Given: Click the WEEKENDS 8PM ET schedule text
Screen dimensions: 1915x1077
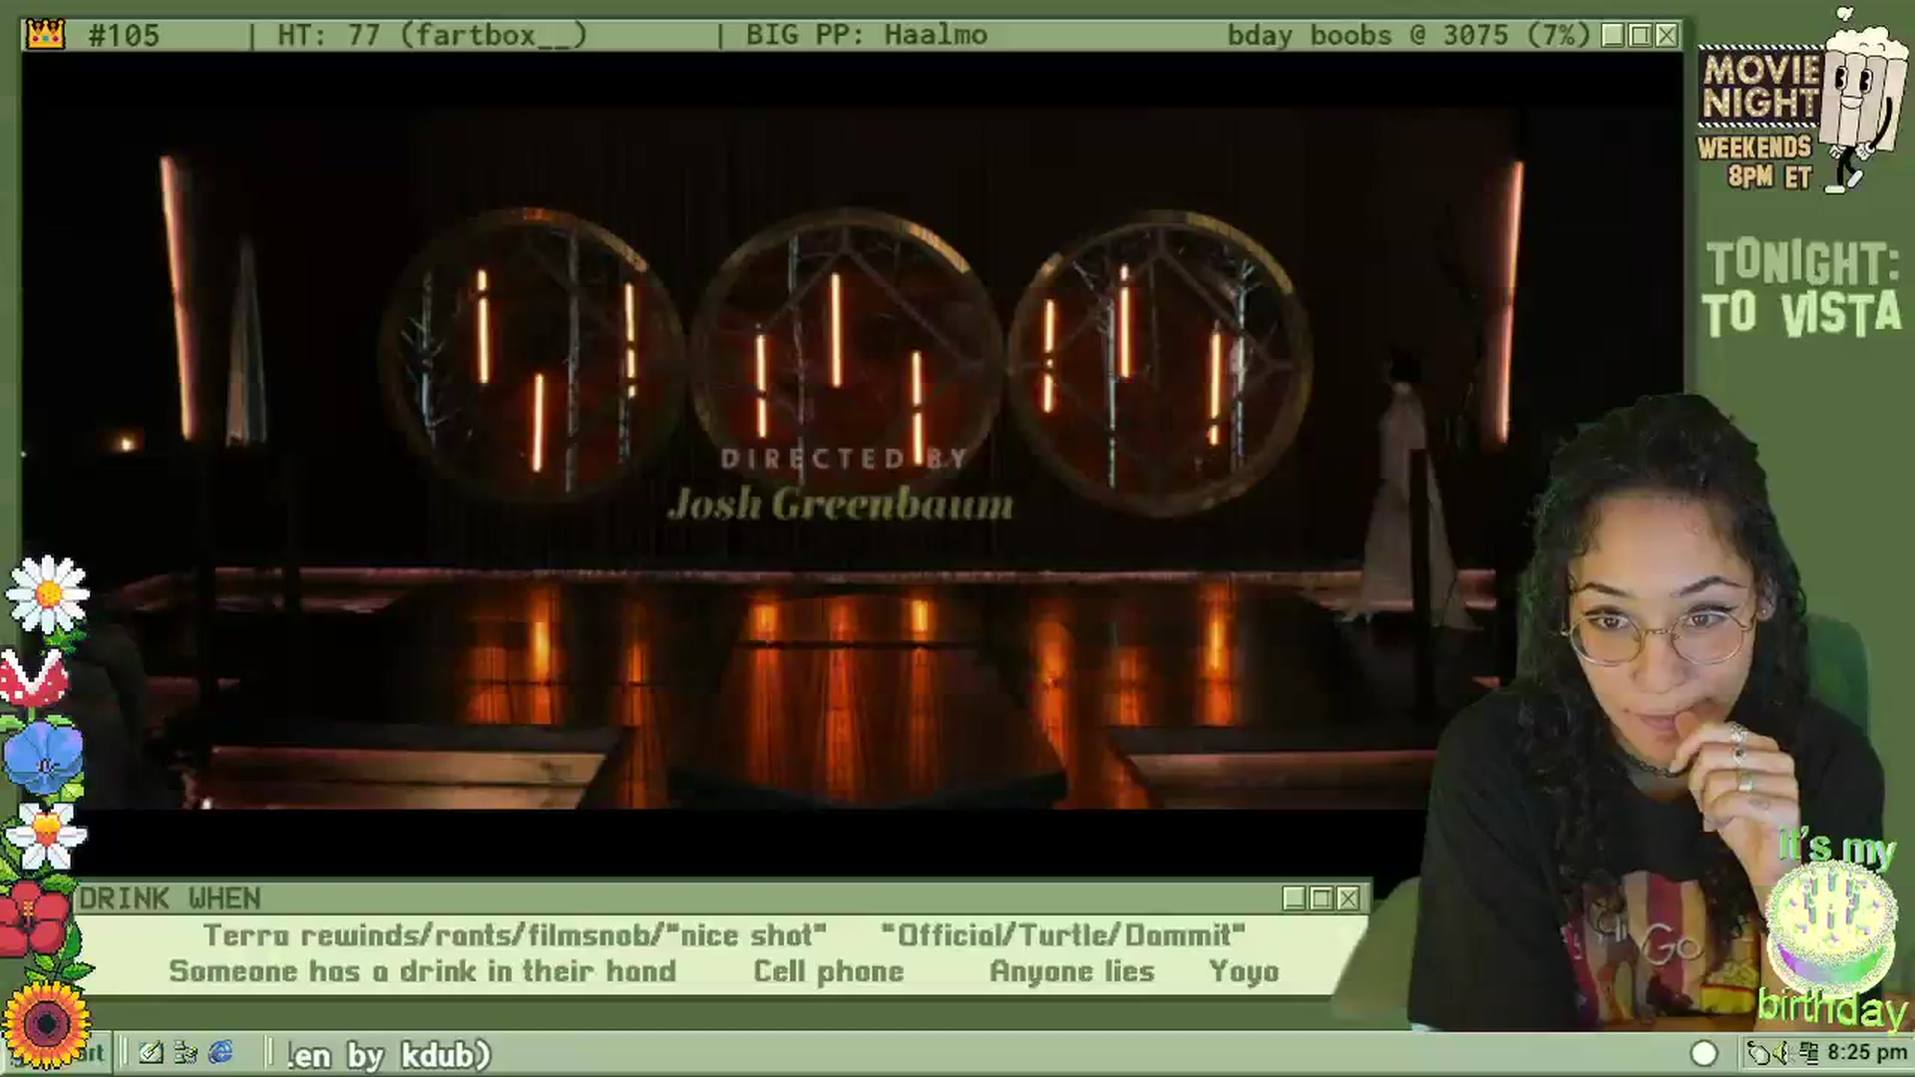Looking at the screenshot, I should 1755,163.
